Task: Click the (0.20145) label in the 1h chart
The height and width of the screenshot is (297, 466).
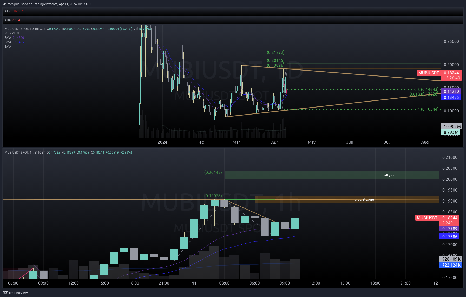Action: (x=213, y=173)
